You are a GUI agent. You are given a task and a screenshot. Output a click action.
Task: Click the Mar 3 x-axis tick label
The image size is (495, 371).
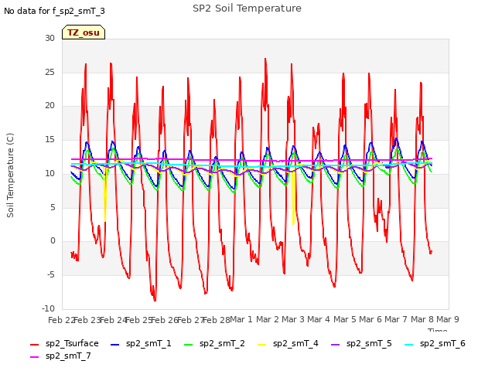[293, 319]
